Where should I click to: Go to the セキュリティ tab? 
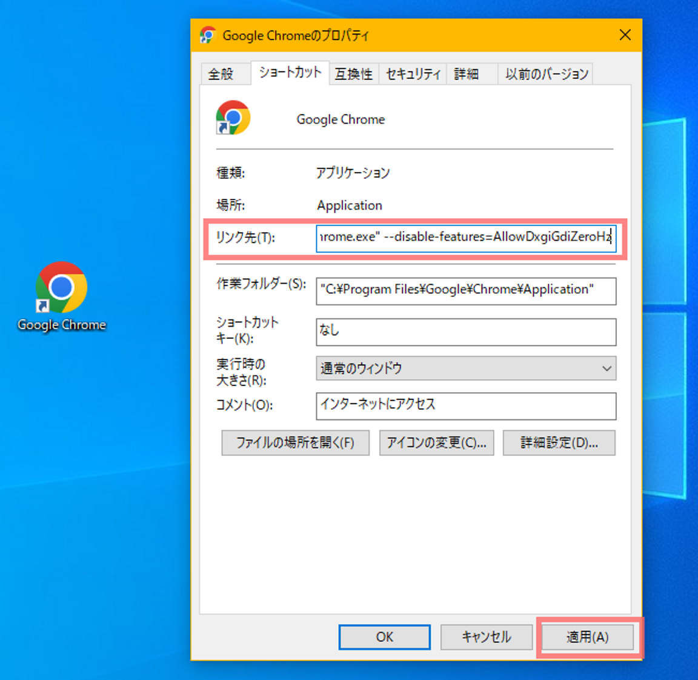coord(413,74)
